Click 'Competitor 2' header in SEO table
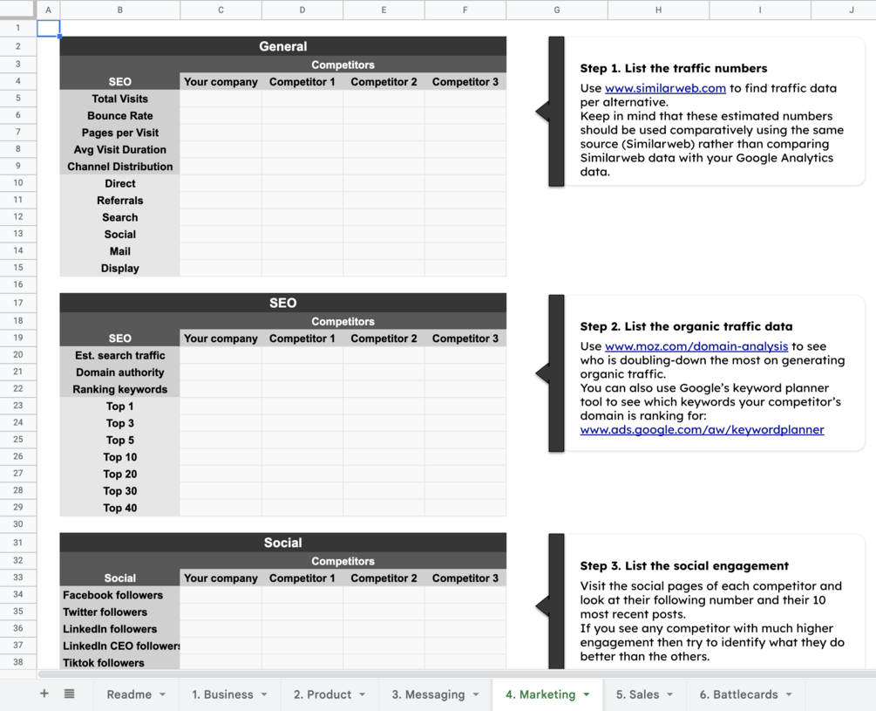This screenshot has height=711, width=876. 384,338
